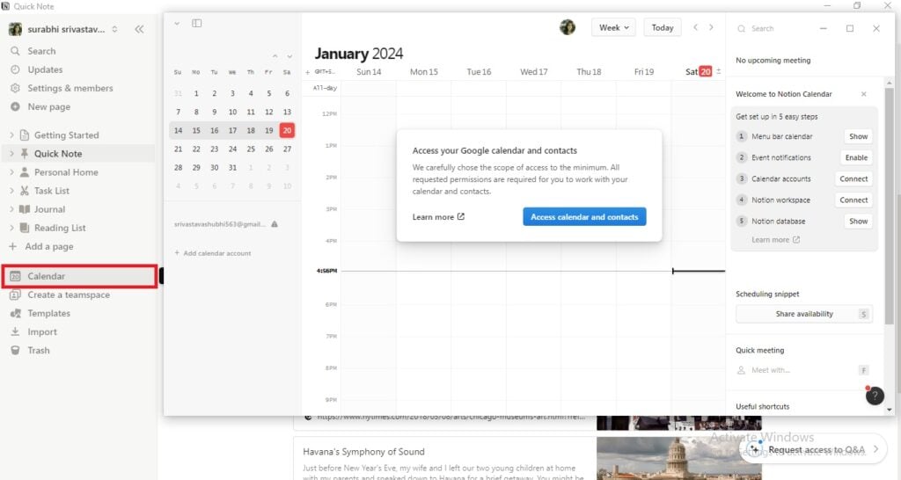This screenshot has width=901, height=480.
Task: Connect Calendar accounts
Action: tap(853, 179)
